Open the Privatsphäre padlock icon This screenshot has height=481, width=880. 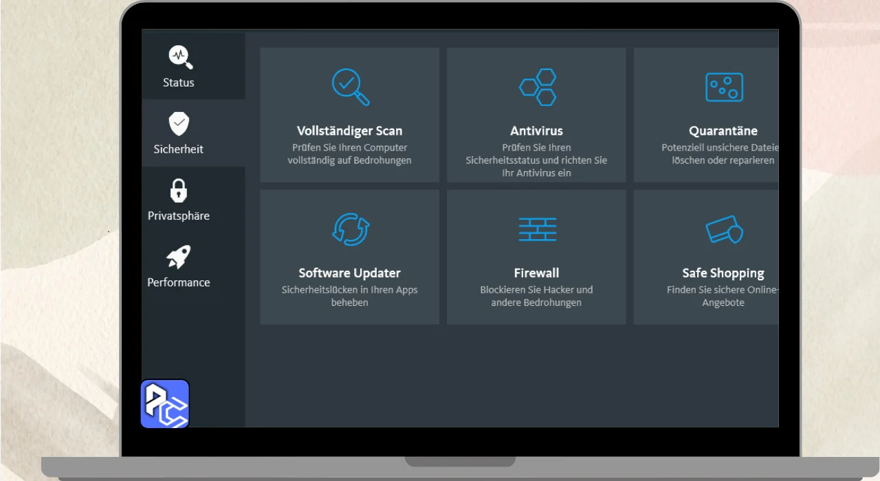pyautogui.click(x=179, y=190)
